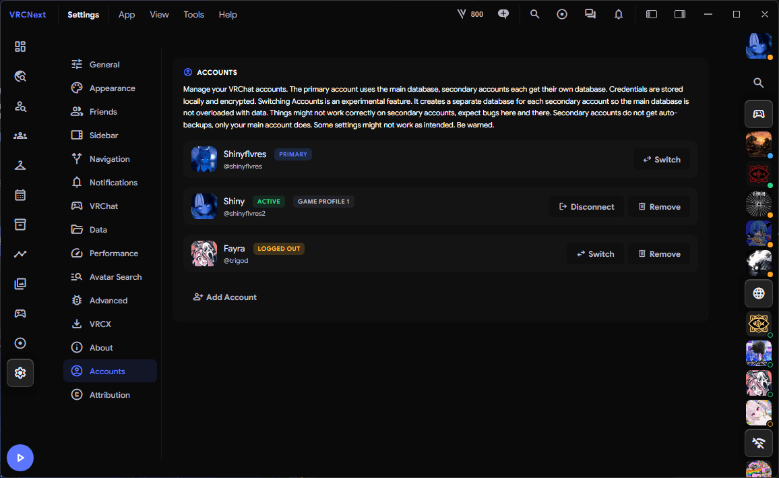The height and width of the screenshot is (478, 779).
Task: Remove the Shiny account
Action: coord(659,207)
